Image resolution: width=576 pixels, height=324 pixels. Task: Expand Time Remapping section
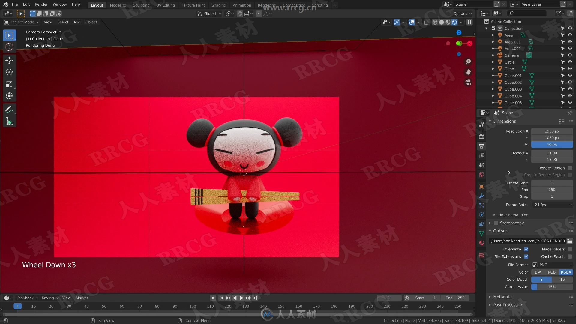pos(513,214)
